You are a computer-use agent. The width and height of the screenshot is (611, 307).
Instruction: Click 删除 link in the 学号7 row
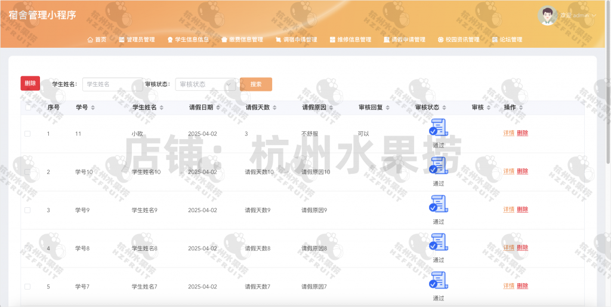(523, 286)
